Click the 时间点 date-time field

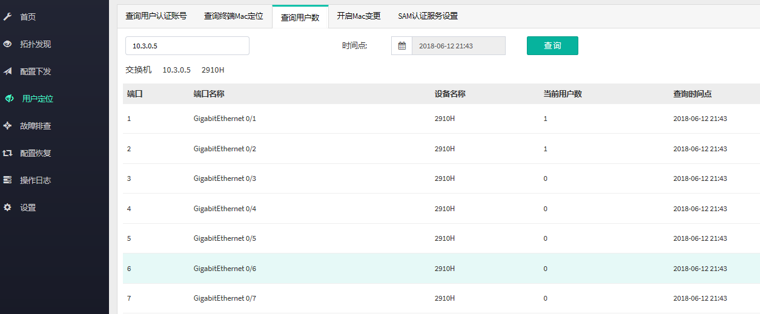pos(458,46)
